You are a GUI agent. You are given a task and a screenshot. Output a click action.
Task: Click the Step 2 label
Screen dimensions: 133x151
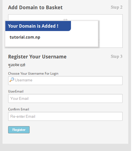[117, 7]
